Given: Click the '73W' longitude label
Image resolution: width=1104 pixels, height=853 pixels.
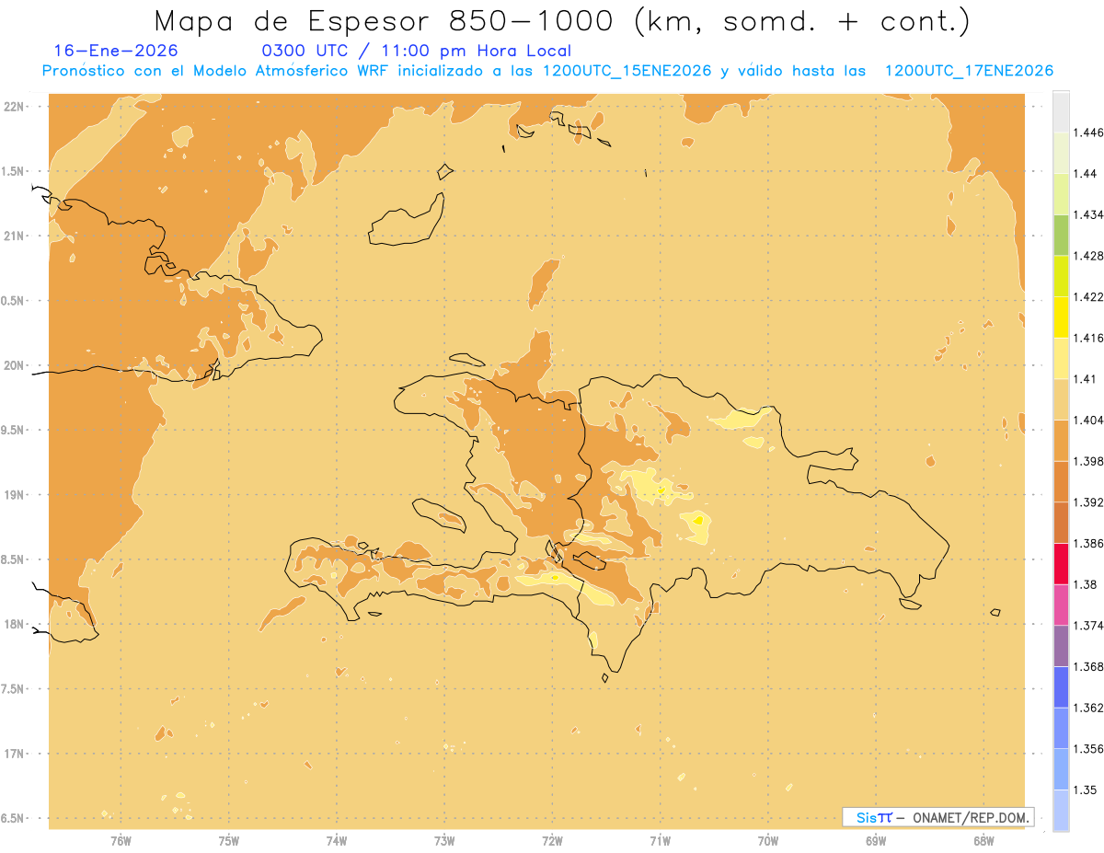Looking at the screenshot, I should coord(444,841).
